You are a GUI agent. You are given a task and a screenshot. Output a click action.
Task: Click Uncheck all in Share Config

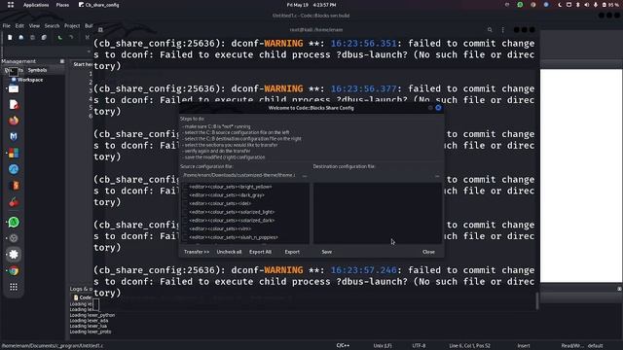click(x=229, y=252)
